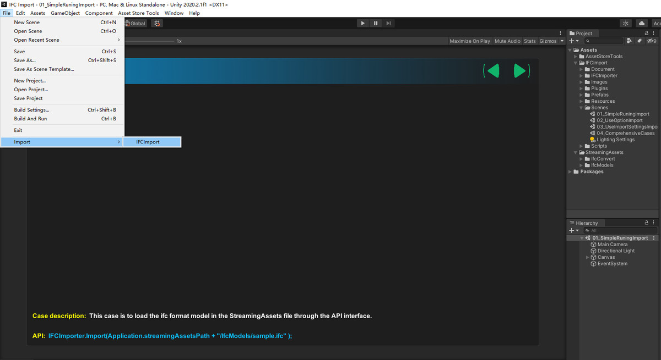The image size is (661, 360).
Task: Open the Collab sun icon button
Action: pyautogui.click(x=626, y=23)
